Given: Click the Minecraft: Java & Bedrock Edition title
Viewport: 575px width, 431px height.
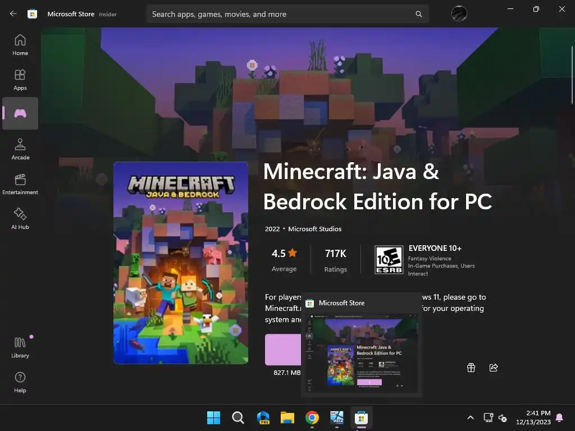Looking at the screenshot, I should click(x=377, y=186).
